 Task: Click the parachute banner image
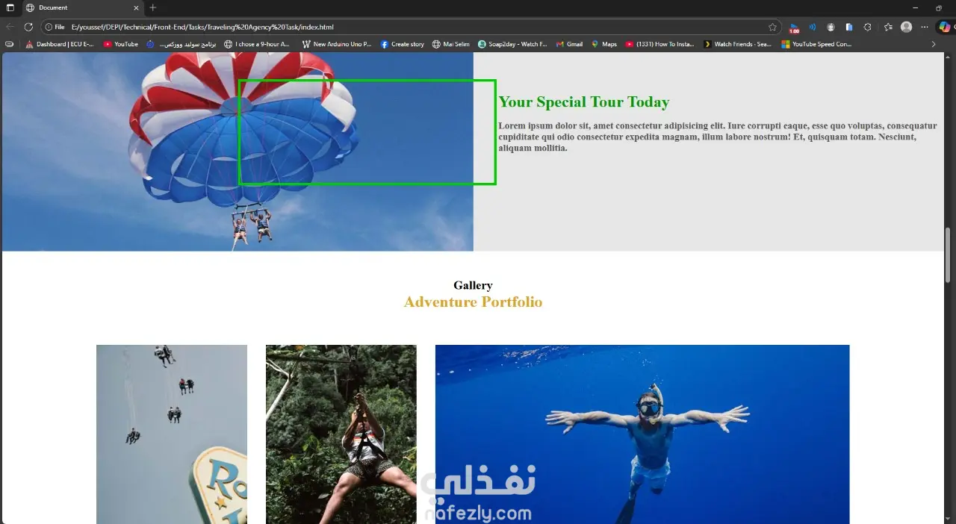(238, 152)
